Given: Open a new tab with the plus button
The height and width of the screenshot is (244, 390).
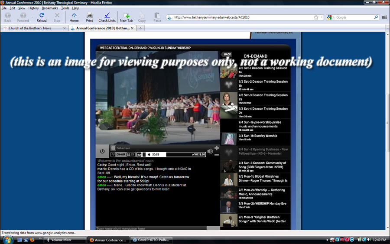Looking at the screenshot, I should pyautogui.click(x=140, y=28).
